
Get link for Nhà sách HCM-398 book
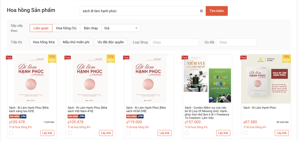pos(165,133)
